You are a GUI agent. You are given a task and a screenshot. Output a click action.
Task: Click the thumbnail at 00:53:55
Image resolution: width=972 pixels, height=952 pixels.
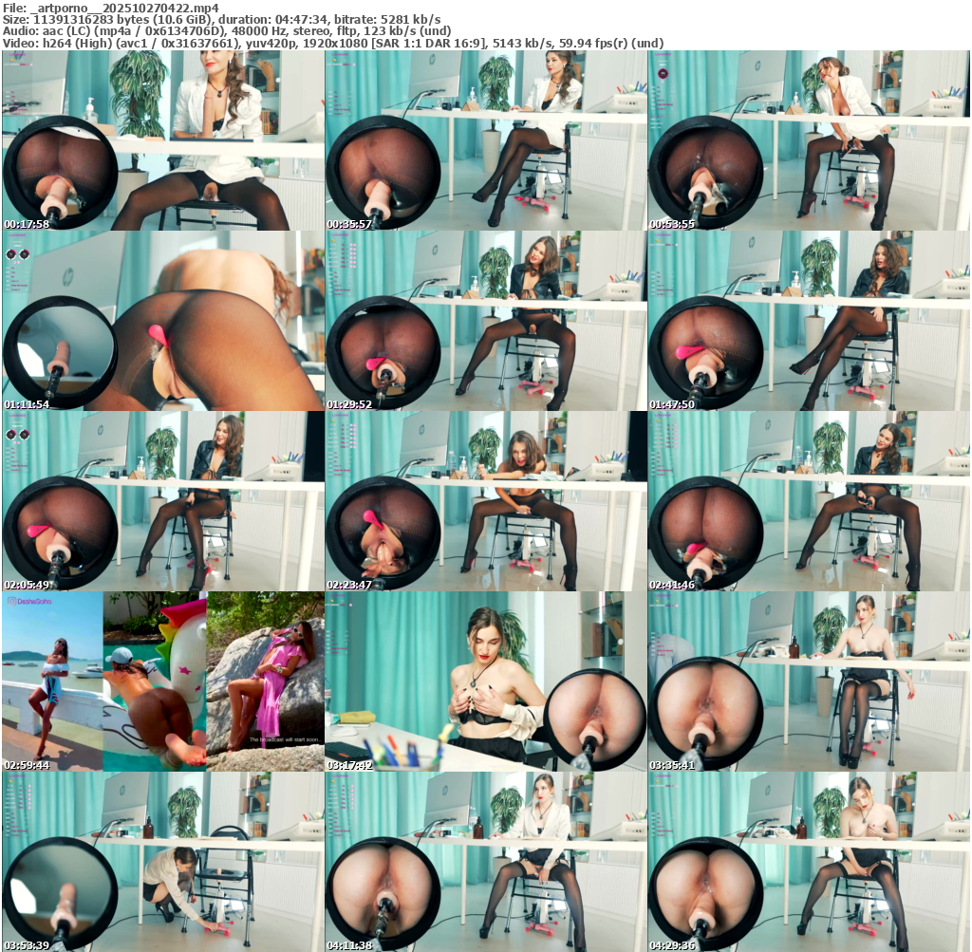[809, 140]
